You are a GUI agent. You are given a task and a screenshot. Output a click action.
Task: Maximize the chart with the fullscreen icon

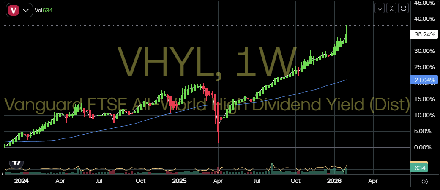point(403,8)
